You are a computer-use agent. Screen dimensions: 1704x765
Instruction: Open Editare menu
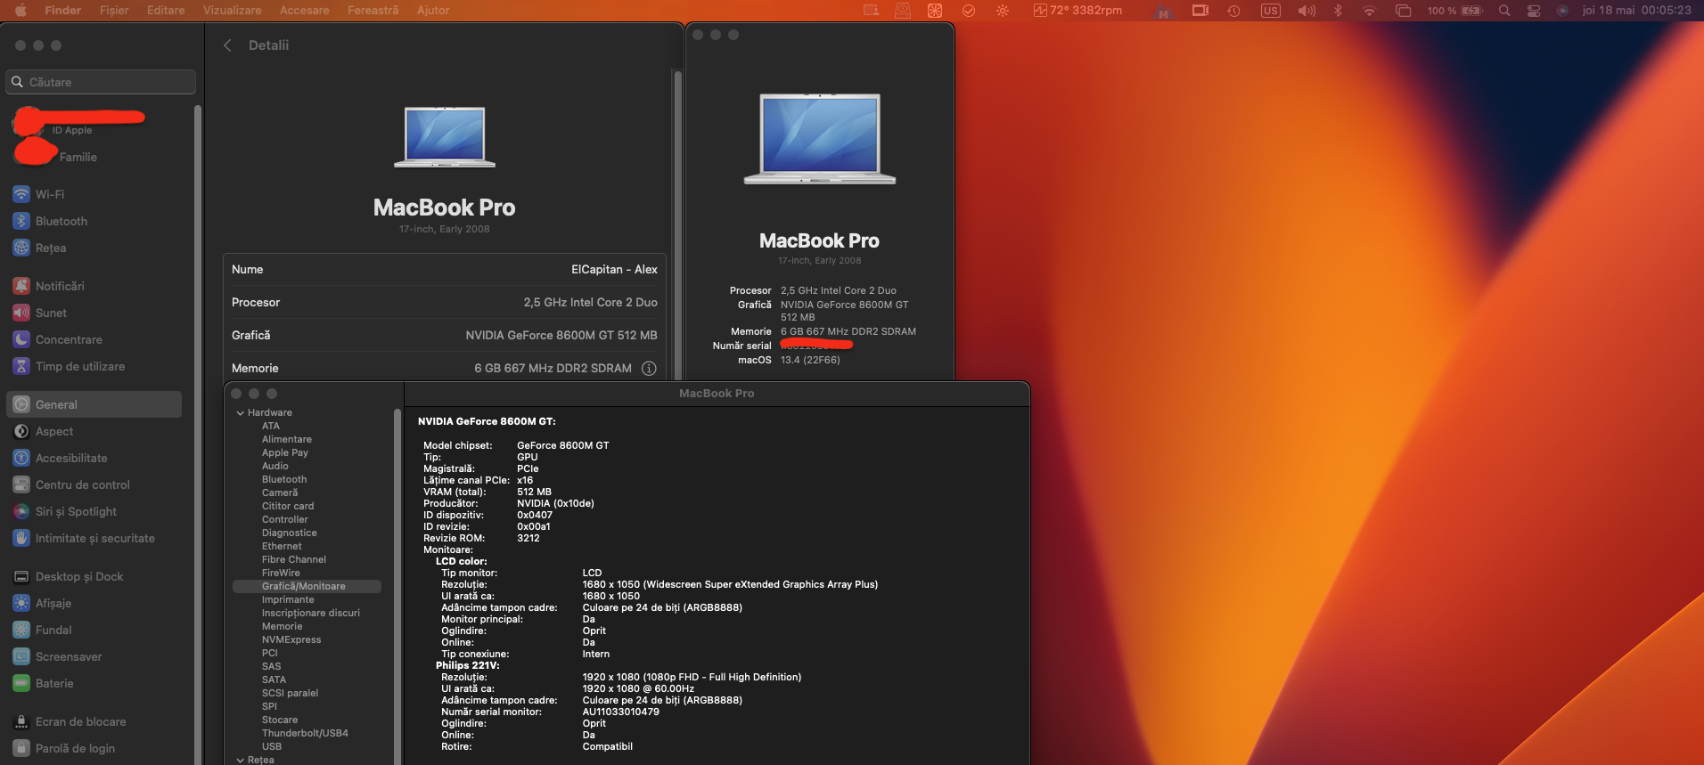click(x=166, y=11)
